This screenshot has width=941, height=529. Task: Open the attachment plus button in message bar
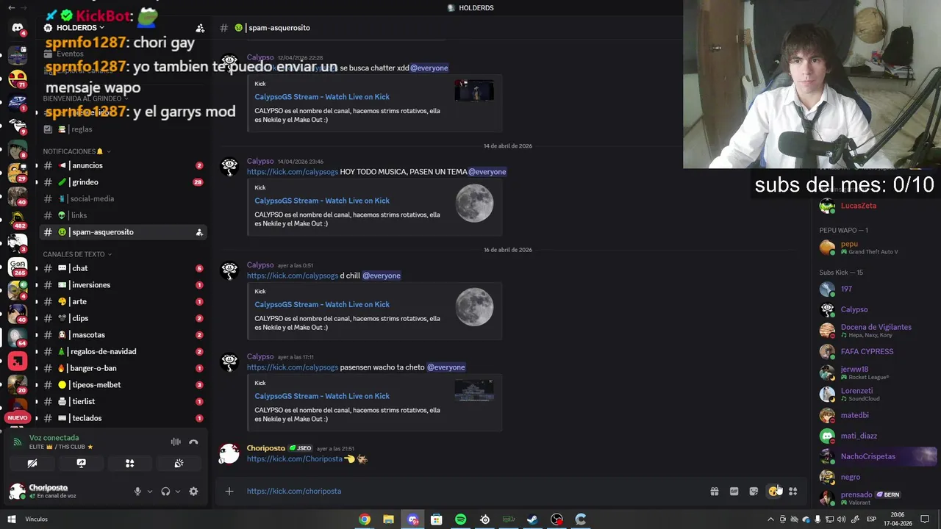229,491
